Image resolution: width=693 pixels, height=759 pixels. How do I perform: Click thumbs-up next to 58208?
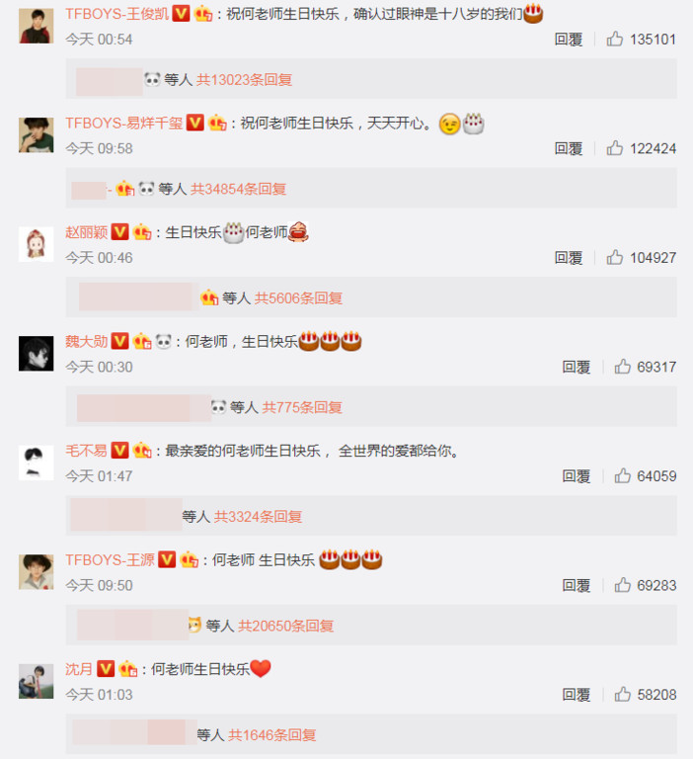[622, 695]
